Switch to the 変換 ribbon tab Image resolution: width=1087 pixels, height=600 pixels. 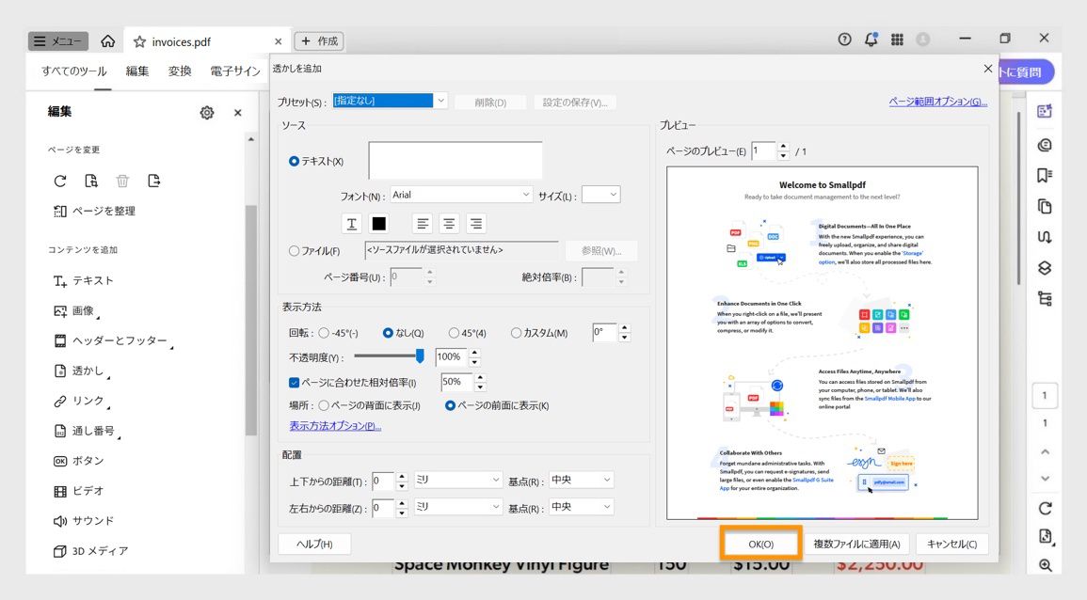pos(179,70)
